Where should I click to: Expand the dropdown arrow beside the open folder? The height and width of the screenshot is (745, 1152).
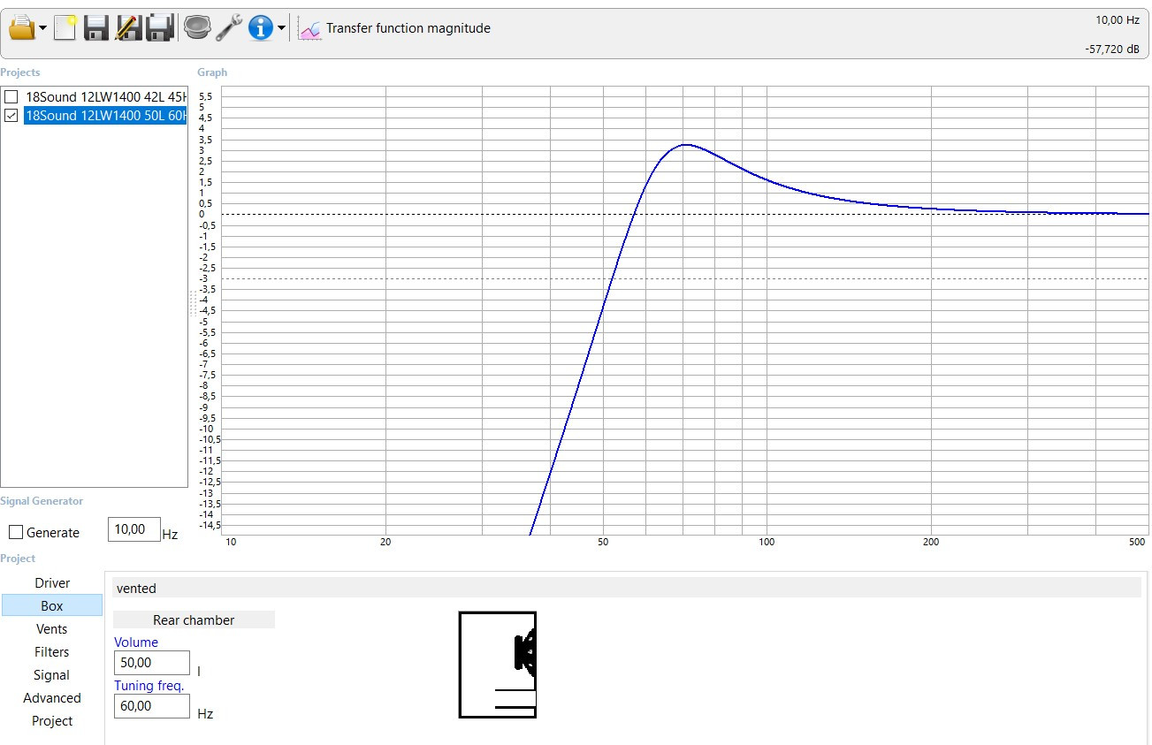coord(42,28)
